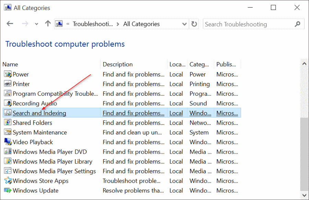Viewport: 309px width, 200px height.
Task: Expand the address bar history dropdown
Action: [x=184, y=24]
